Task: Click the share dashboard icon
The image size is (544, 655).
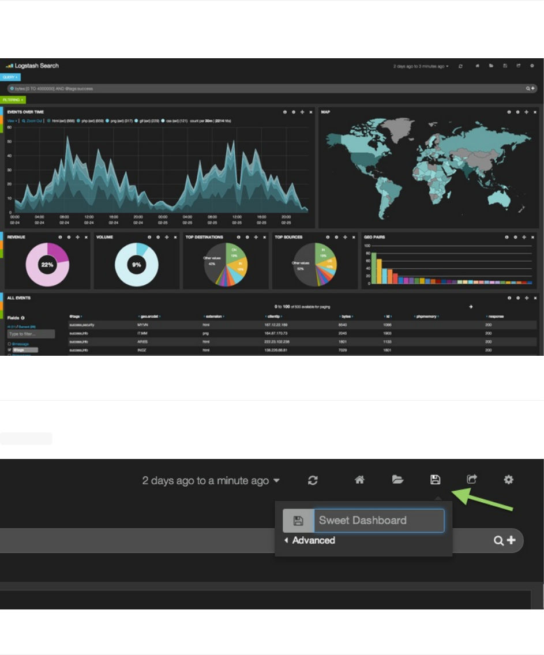Action: coord(472,479)
